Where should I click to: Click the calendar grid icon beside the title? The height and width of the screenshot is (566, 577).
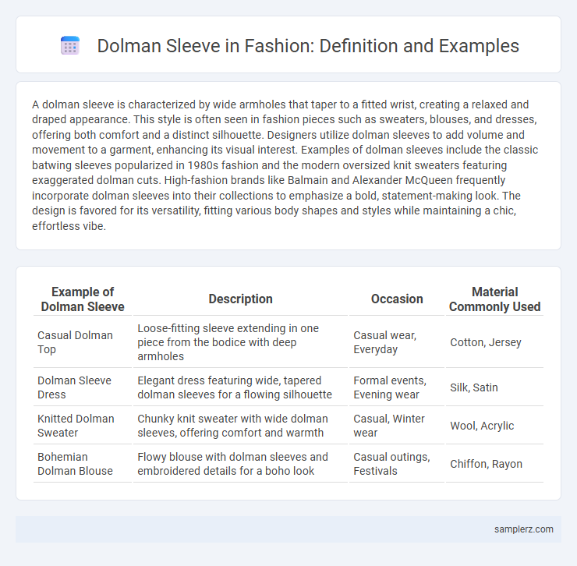(x=70, y=46)
